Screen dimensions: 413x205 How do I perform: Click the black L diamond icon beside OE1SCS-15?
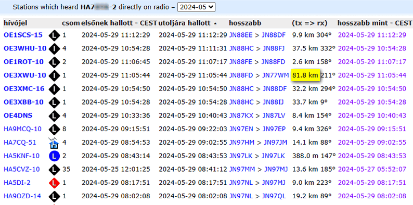54,35
